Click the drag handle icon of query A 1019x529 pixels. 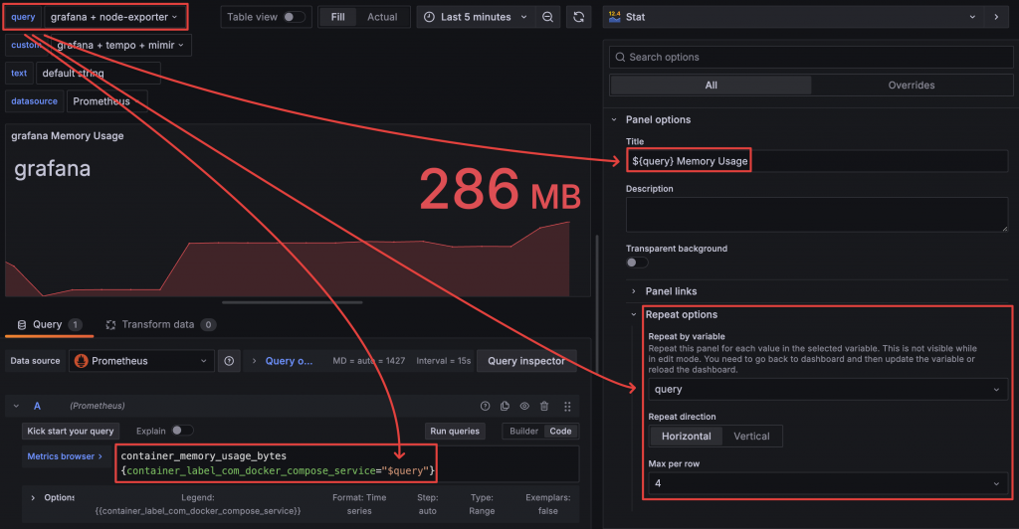coord(567,407)
